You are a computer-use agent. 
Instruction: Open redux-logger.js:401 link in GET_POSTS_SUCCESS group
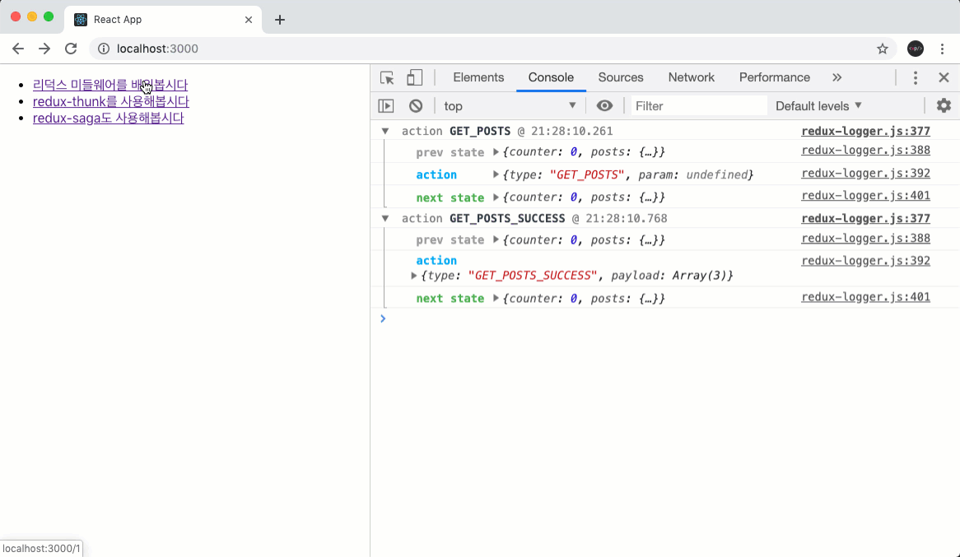(x=865, y=297)
